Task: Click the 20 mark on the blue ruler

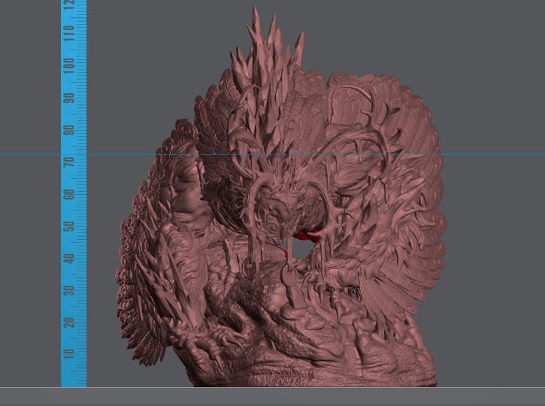Action: coord(69,323)
